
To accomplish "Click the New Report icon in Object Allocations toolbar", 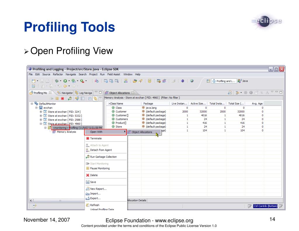I will (x=230, y=93).
